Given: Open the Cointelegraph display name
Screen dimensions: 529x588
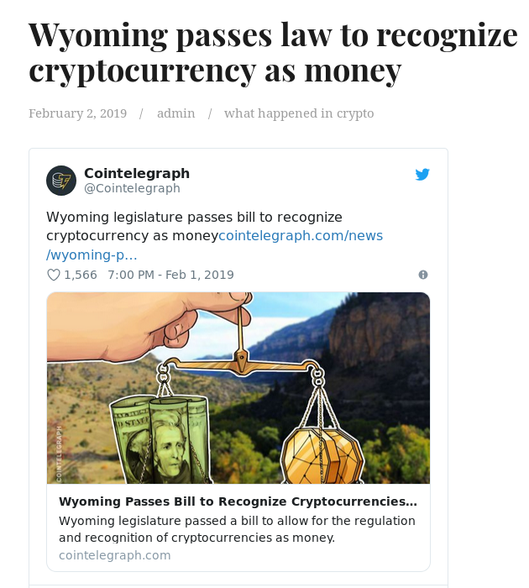Looking at the screenshot, I should click(137, 173).
